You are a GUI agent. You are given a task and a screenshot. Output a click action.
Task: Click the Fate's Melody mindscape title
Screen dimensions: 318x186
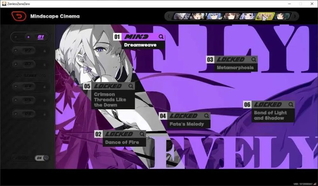point(187,124)
